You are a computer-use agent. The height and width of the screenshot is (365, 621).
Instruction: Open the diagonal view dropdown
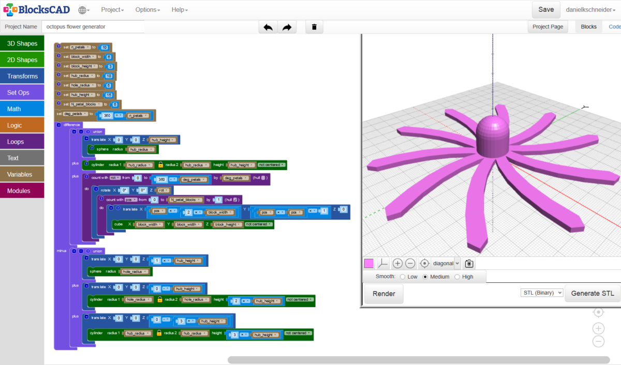(x=446, y=264)
